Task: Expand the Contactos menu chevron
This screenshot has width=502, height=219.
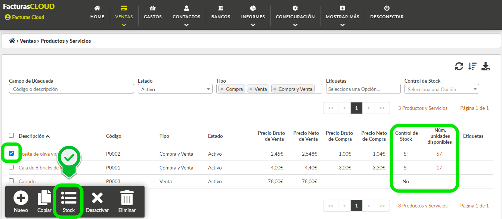Action: click(186, 25)
